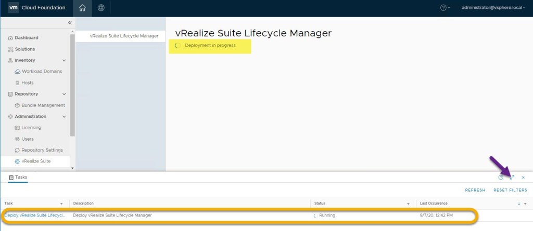Expand the Tasks panel to full size
The width and height of the screenshot is (533, 231).
coord(512,178)
